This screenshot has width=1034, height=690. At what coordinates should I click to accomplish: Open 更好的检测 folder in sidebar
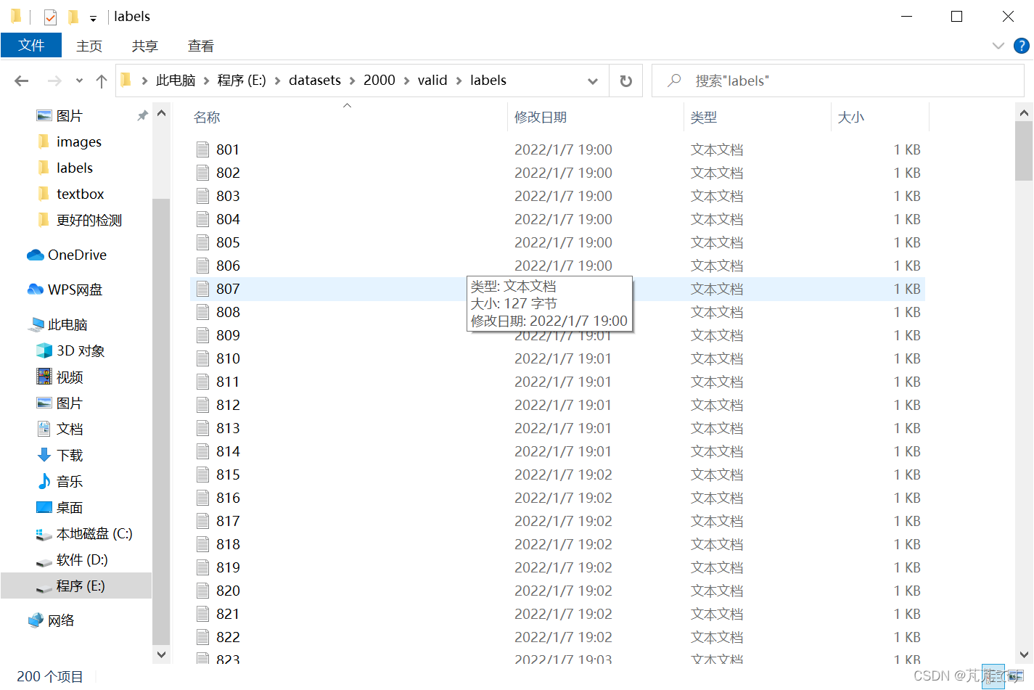[x=89, y=221]
